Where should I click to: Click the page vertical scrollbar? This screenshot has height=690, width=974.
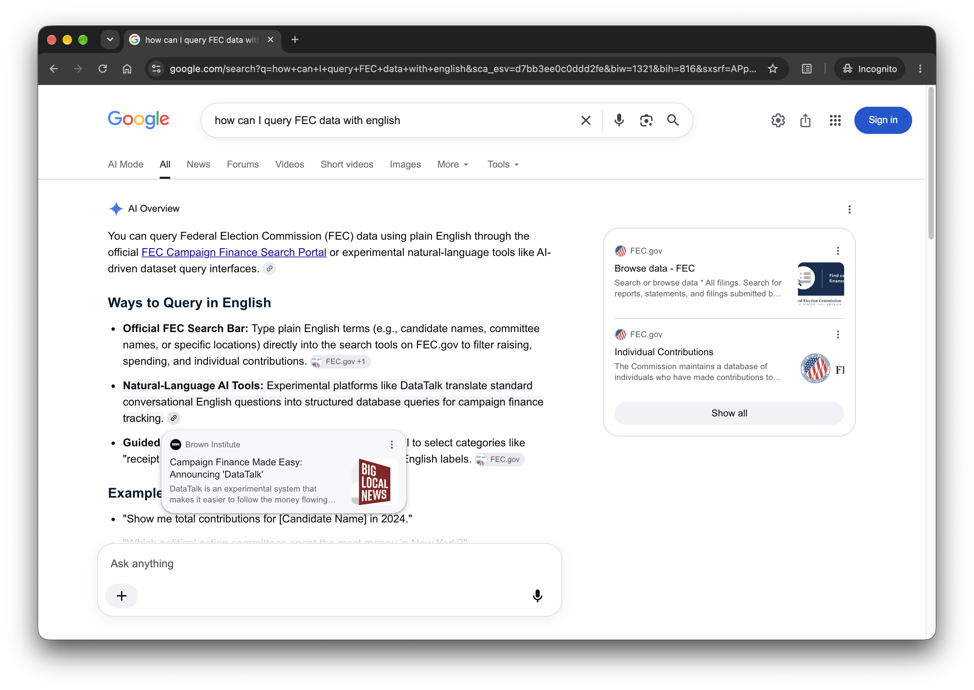(x=931, y=164)
